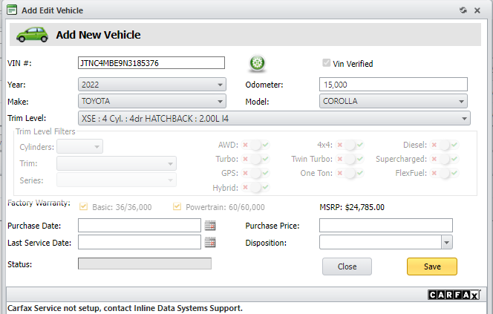
Task: Toggle the FlexFuel filter switch
Action: click(444, 173)
